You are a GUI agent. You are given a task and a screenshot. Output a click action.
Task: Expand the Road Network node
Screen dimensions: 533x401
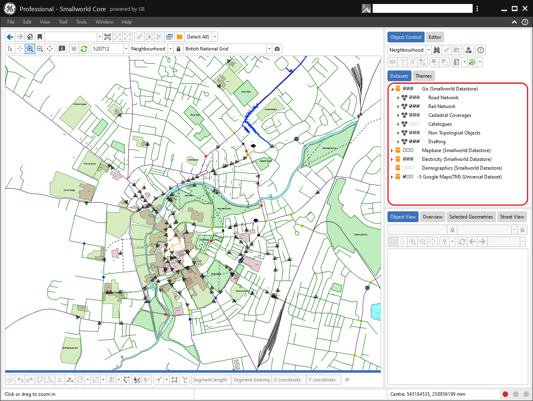pyautogui.click(x=398, y=98)
